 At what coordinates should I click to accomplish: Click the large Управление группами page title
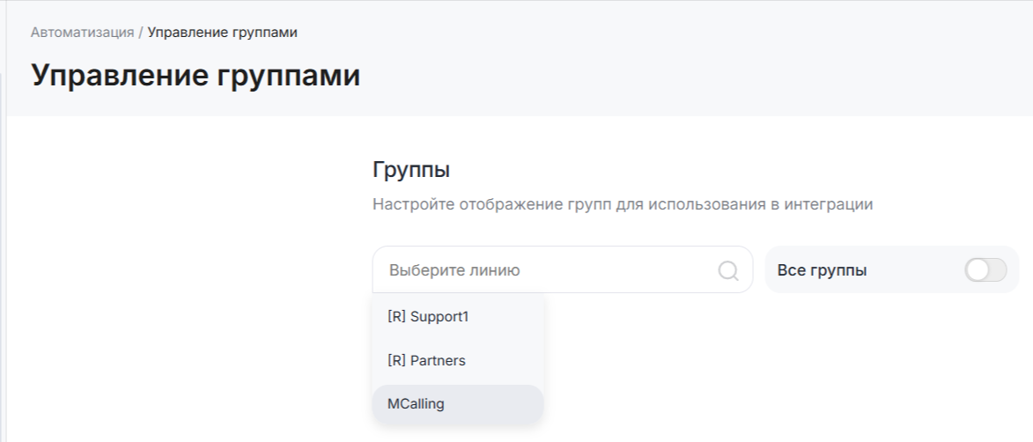(x=196, y=76)
